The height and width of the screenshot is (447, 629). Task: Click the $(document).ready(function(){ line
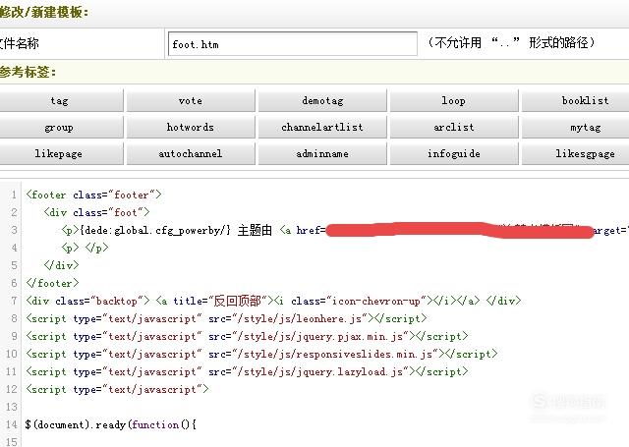[x=111, y=424]
